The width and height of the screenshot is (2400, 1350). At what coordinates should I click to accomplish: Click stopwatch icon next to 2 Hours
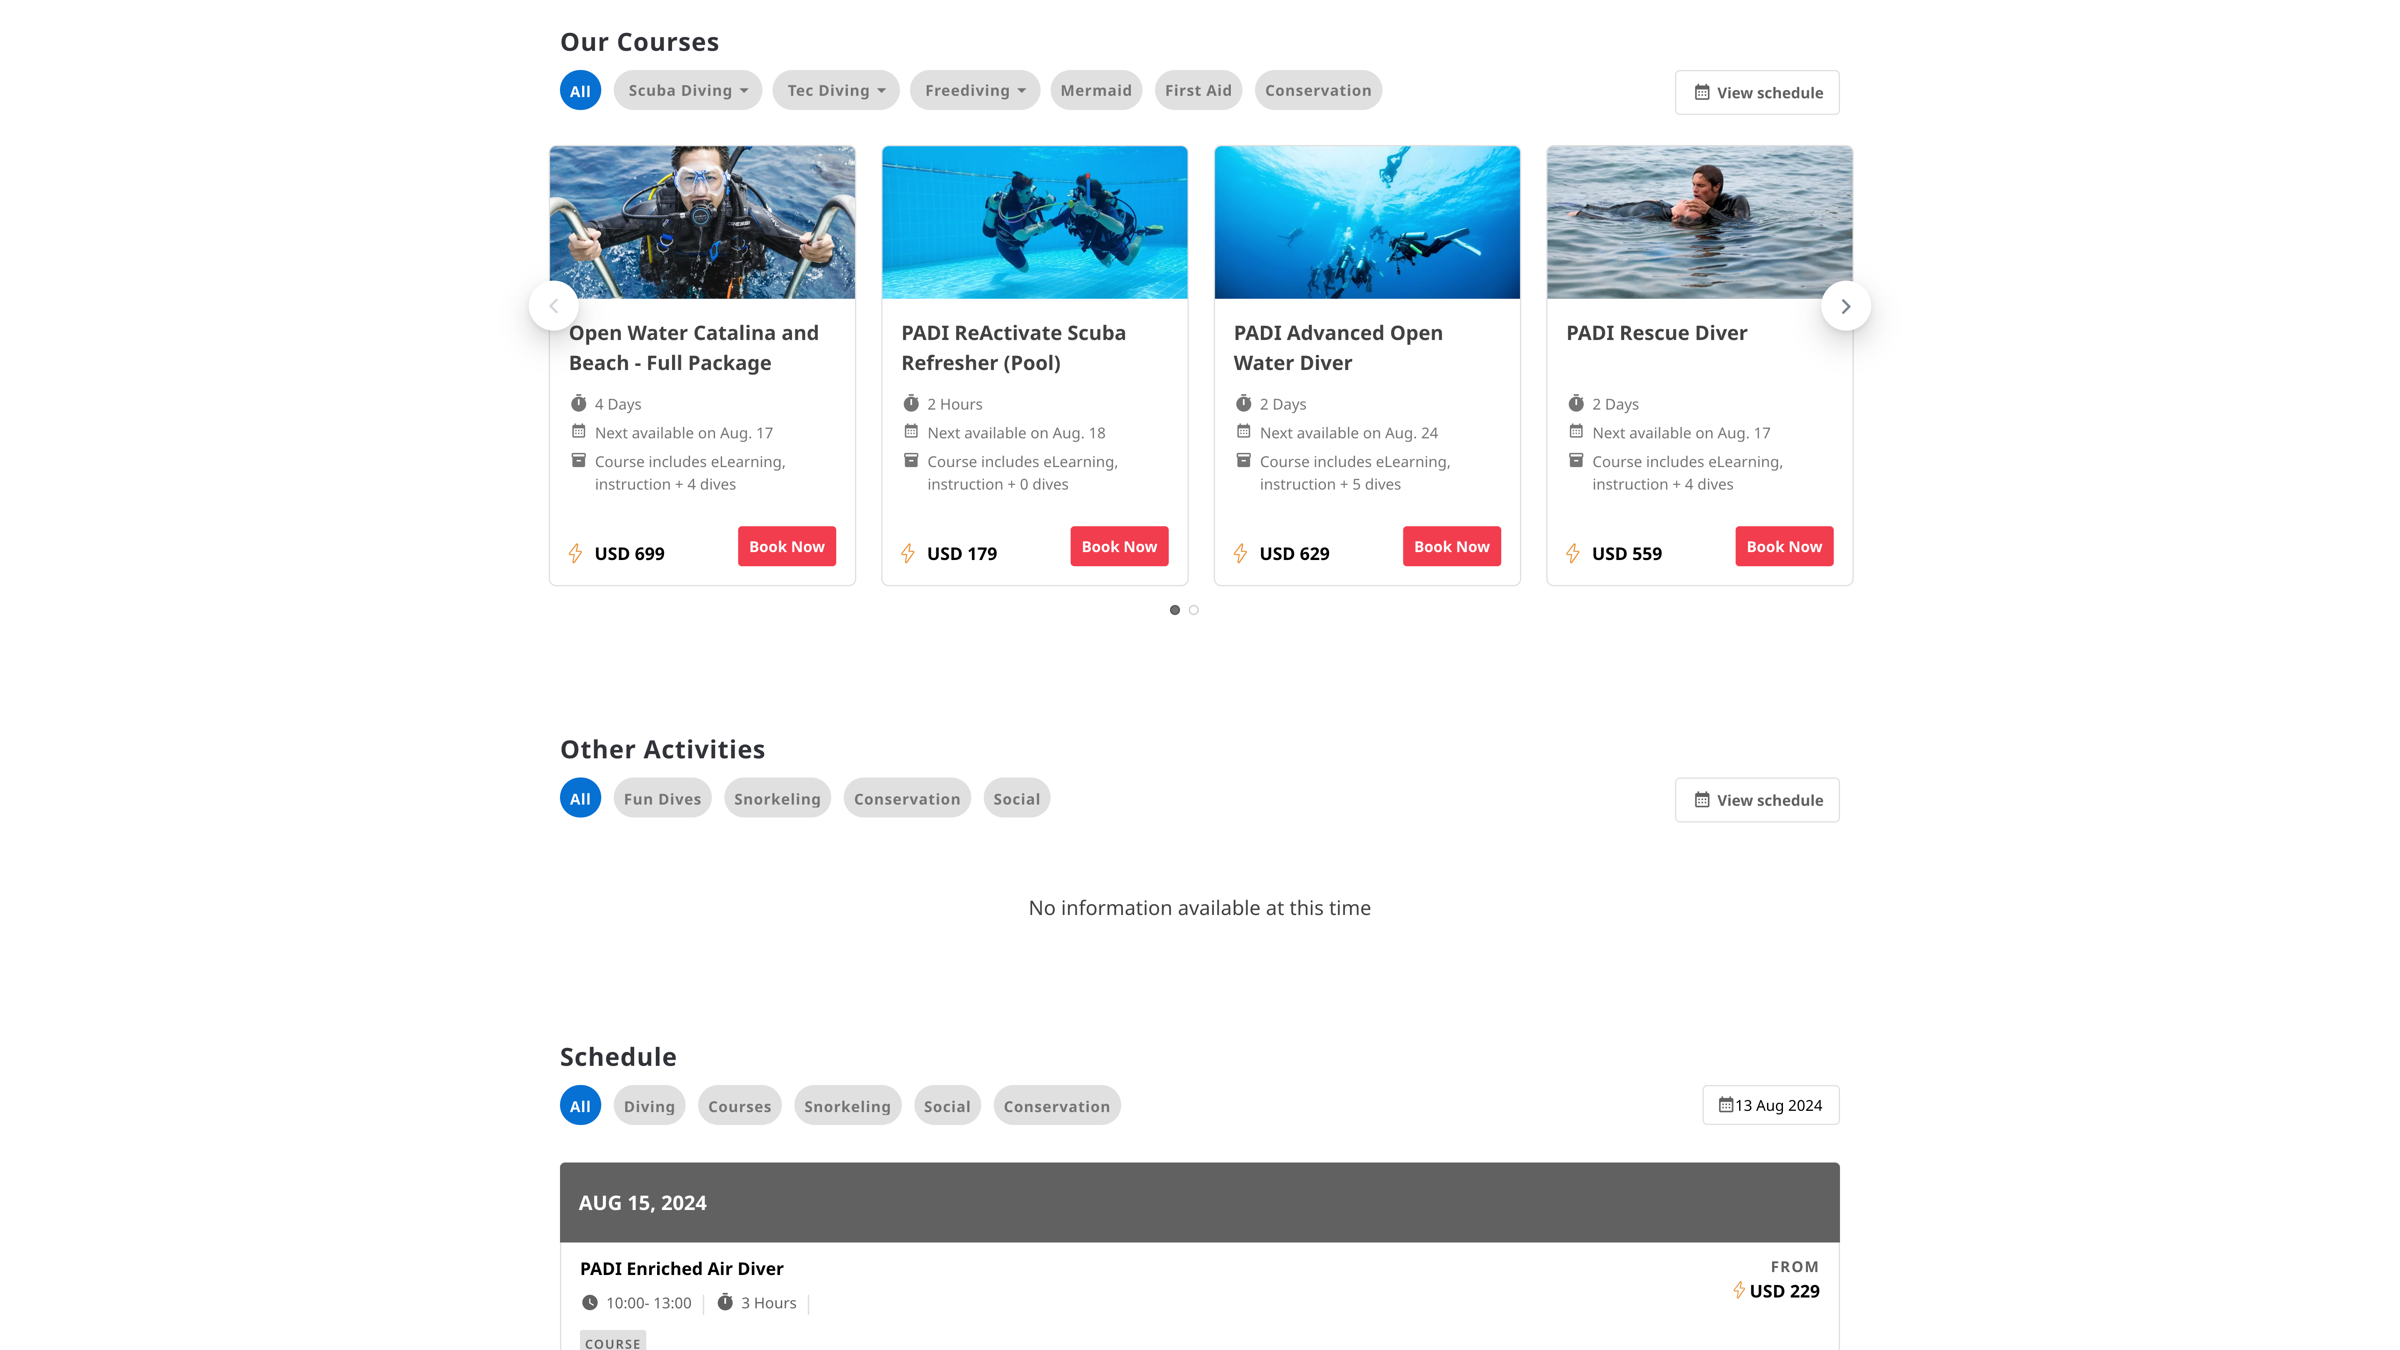(x=910, y=403)
